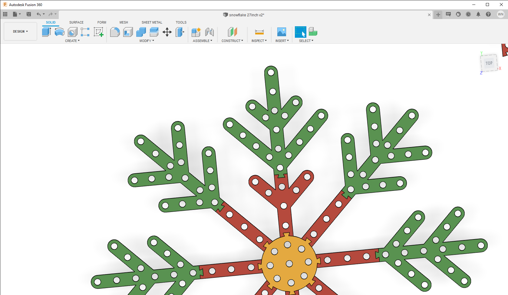Open the File menu dropdown arrow

point(20,14)
